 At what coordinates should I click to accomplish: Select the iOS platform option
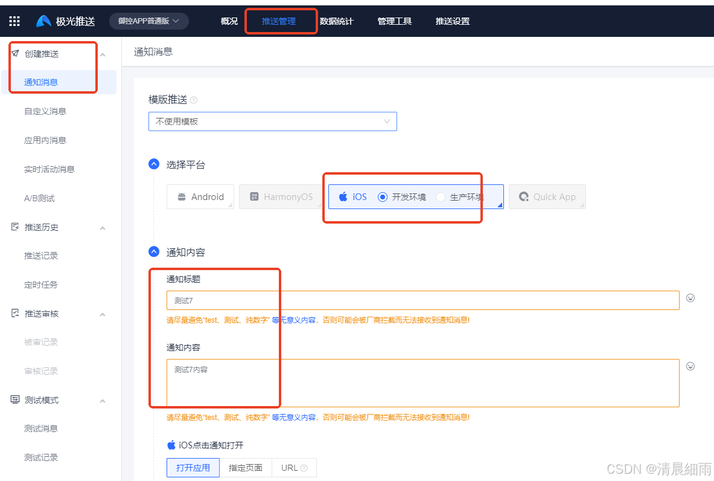(x=353, y=196)
